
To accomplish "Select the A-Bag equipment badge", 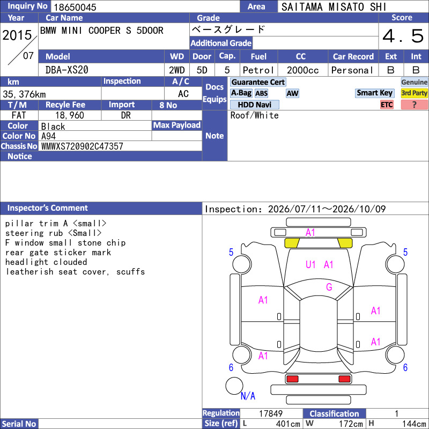I will 241,93.
